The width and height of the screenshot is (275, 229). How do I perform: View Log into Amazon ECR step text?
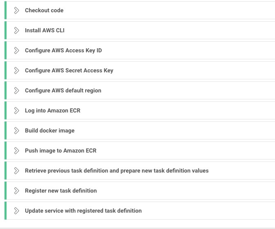pos(53,110)
